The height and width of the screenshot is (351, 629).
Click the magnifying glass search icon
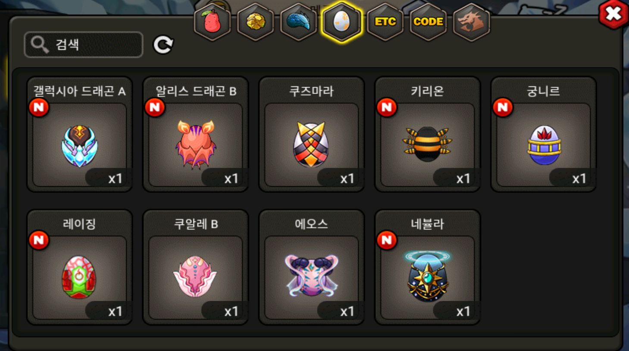click(40, 44)
